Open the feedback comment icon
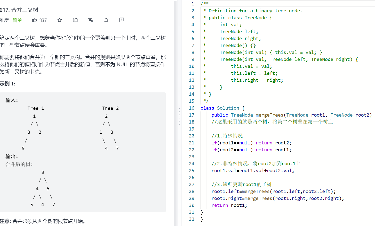The height and width of the screenshot is (226, 375). coord(122,20)
